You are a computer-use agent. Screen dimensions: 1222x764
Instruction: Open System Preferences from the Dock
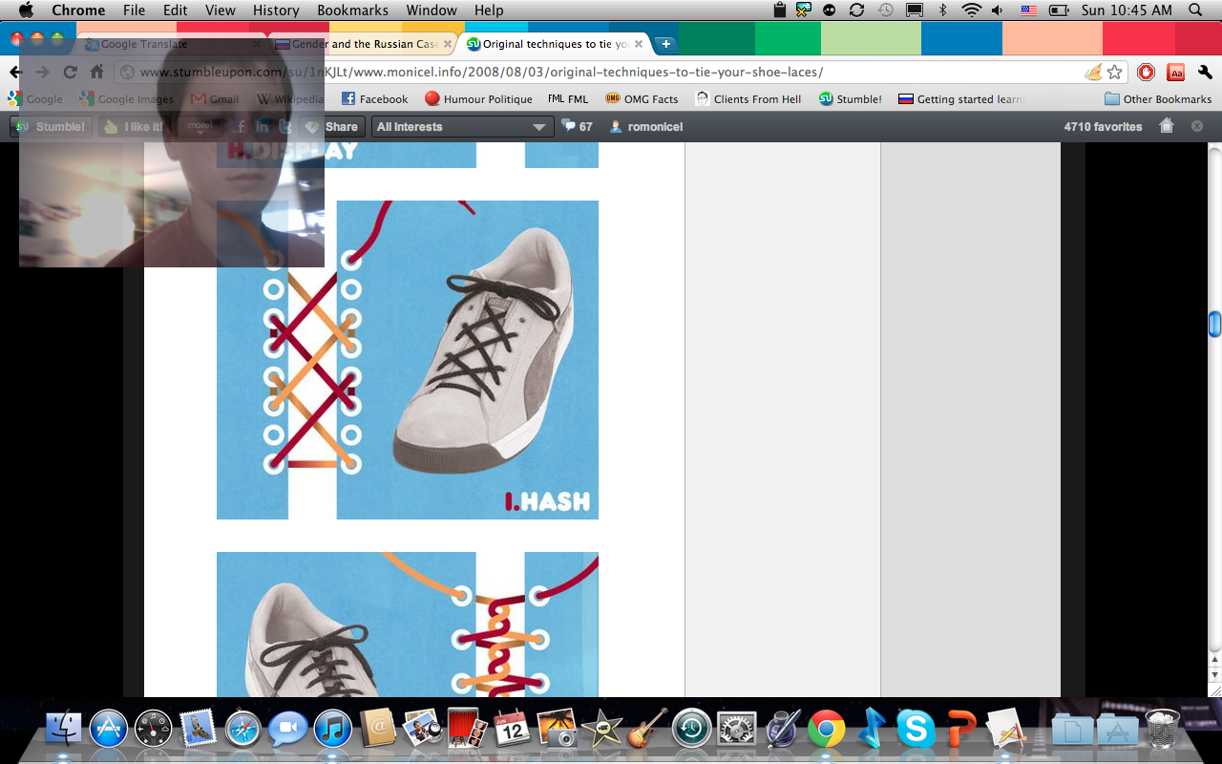736,729
